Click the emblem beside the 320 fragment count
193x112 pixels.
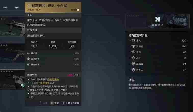tap(133, 40)
